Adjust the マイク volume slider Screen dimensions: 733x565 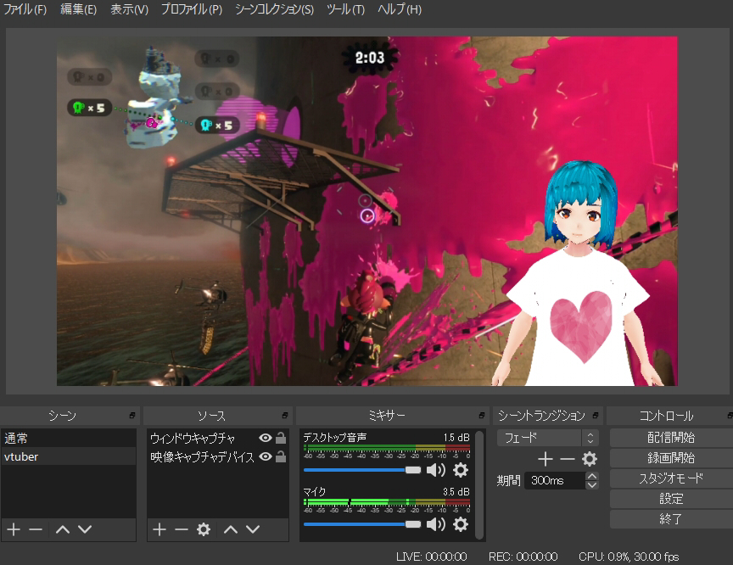coord(362,524)
